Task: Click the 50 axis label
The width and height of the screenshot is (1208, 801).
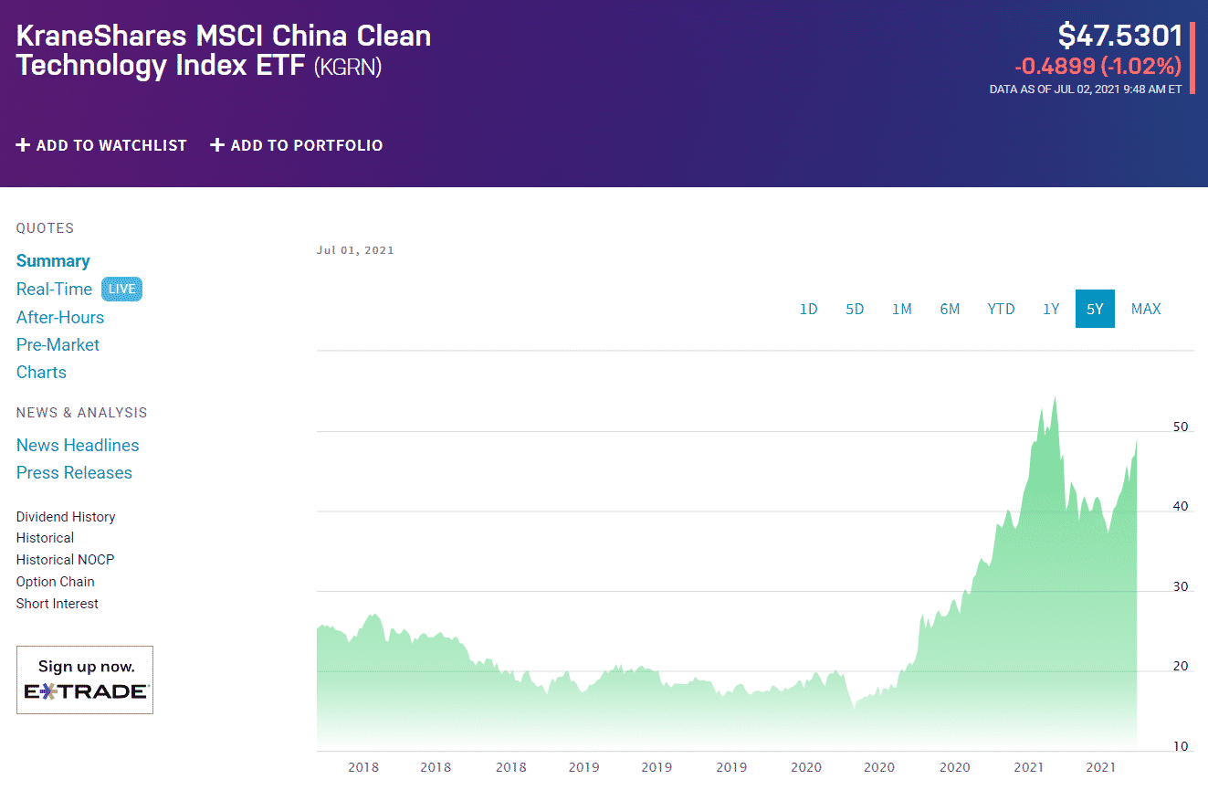Action: coord(1182,427)
